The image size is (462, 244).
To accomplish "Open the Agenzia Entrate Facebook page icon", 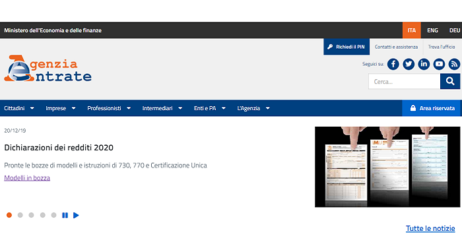I will point(393,64).
